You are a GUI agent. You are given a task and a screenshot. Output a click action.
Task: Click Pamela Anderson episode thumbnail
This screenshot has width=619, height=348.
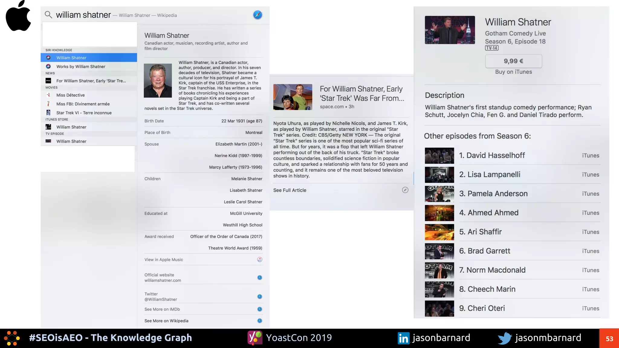pyautogui.click(x=439, y=194)
